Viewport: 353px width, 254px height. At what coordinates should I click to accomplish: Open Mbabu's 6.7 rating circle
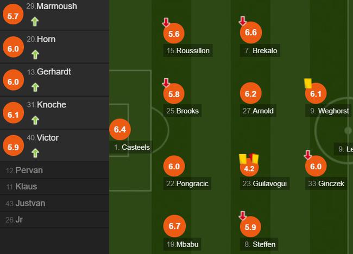point(174,226)
